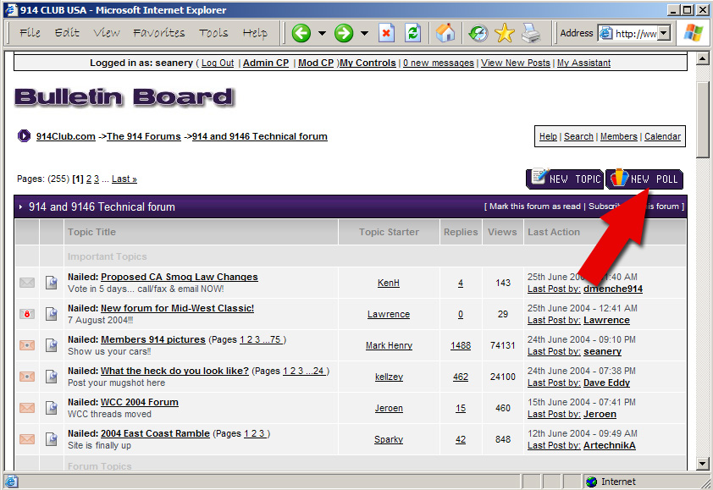Open the Help menu
Viewport: 713px width, 490px height.
point(255,33)
